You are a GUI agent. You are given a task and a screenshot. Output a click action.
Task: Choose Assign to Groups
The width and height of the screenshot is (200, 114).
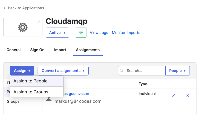point(37,92)
